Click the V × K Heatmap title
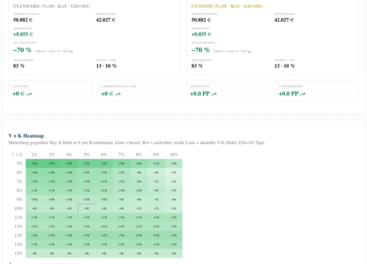 click(26, 136)
